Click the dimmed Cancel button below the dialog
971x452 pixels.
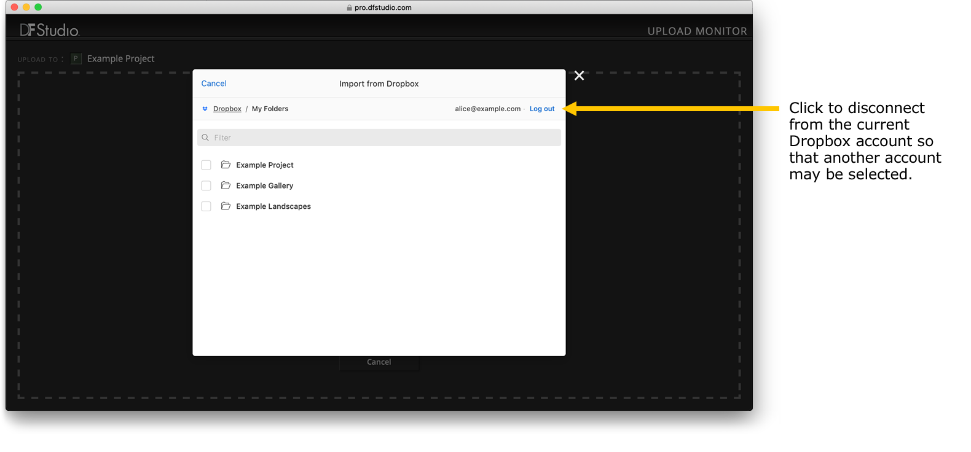(379, 362)
